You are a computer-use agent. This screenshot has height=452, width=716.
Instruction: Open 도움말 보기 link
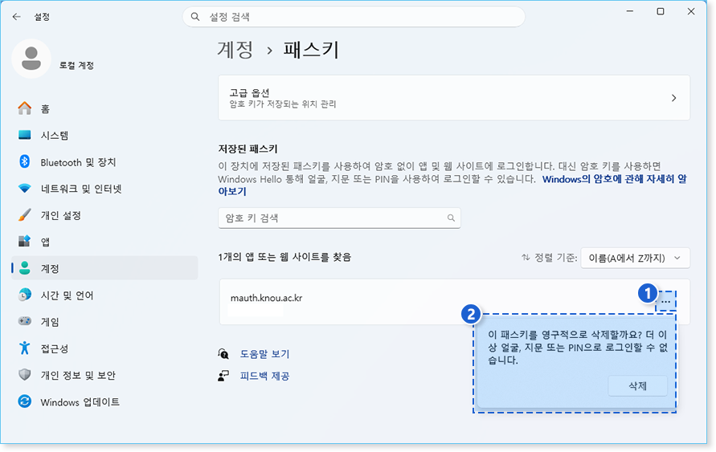click(x=265, y=354)
